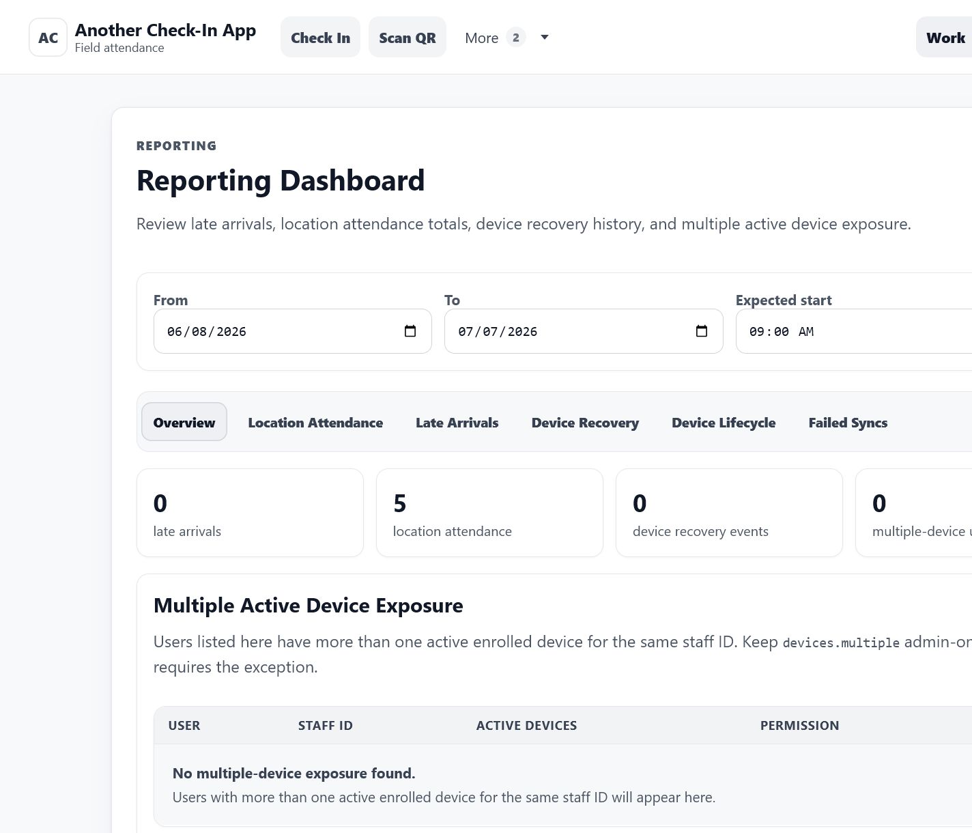Viewport: 972px width, 833px height.
Task: Click the ACTIVE DEVICES column header
Action: 526,725
